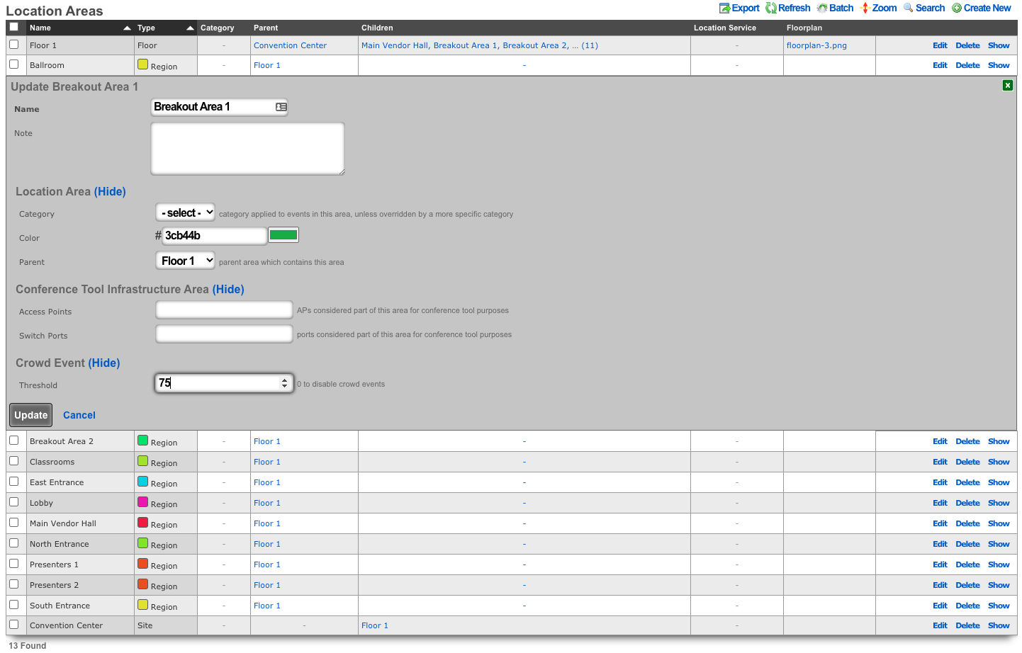Open the Batch actions tool

[822, 8]
